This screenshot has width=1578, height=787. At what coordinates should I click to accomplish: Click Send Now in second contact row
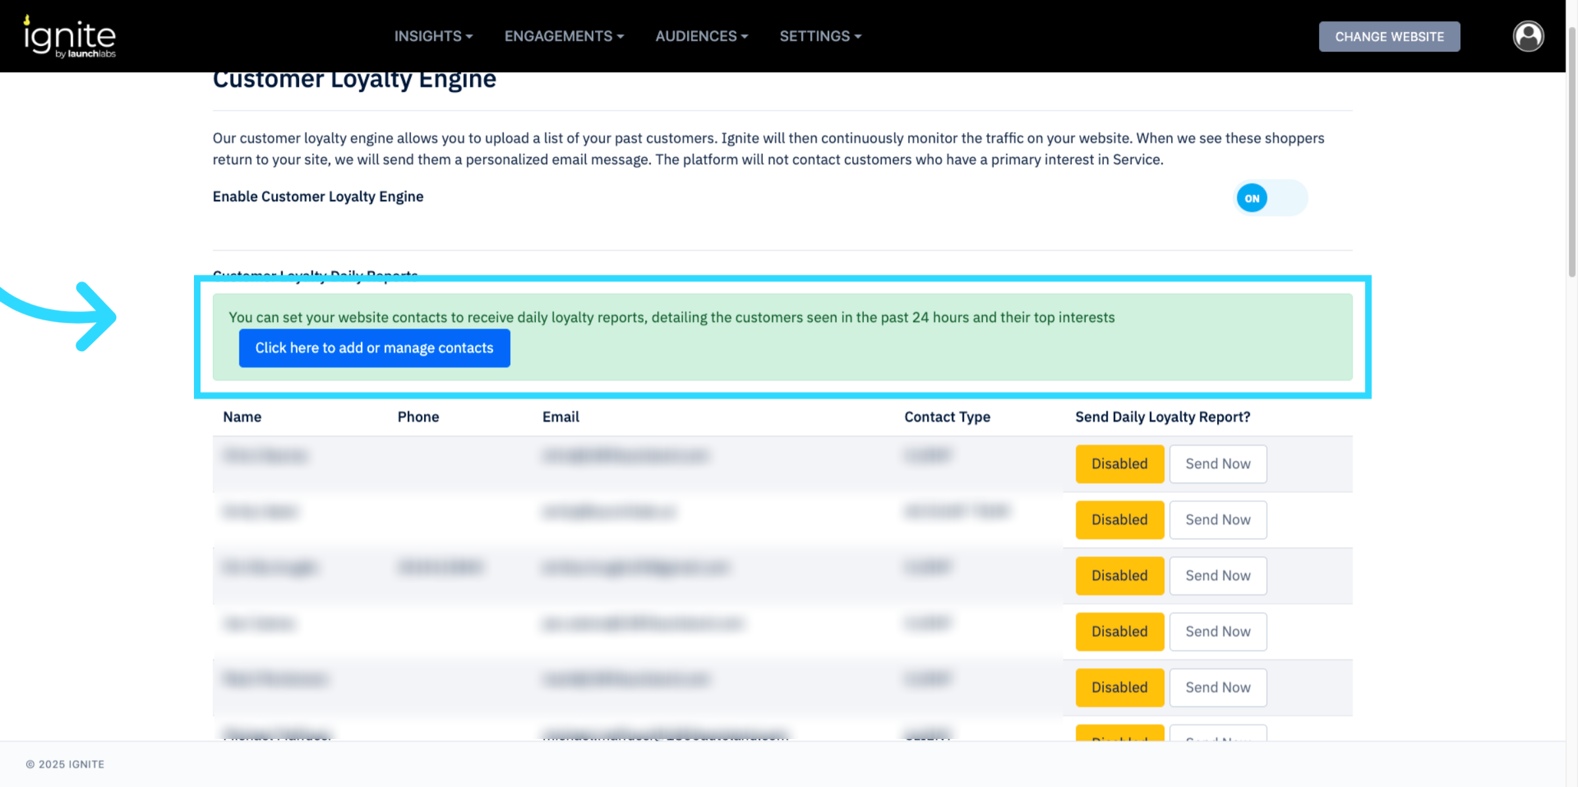[1218, 519]
